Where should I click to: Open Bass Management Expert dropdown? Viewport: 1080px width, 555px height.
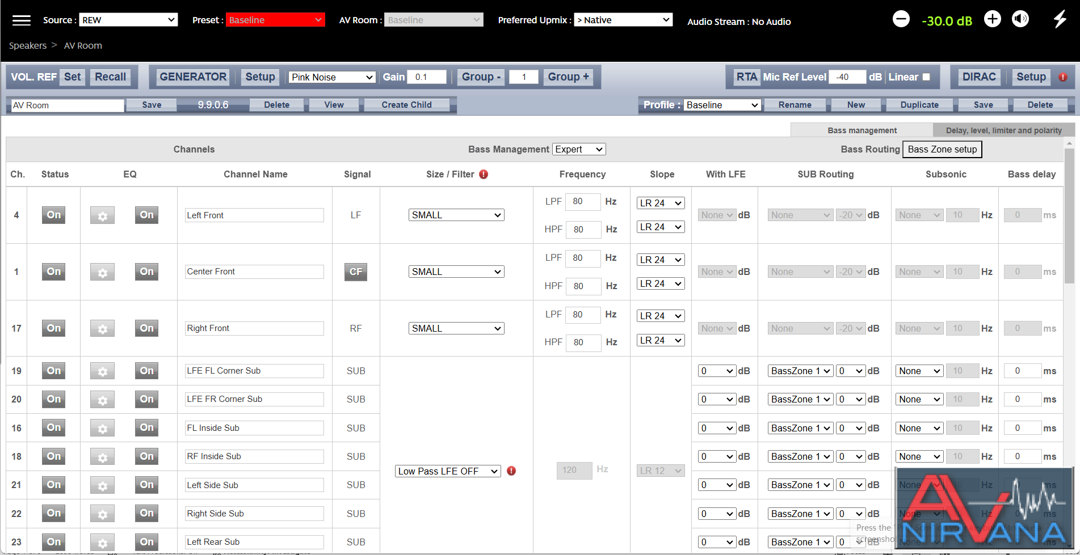579,149
